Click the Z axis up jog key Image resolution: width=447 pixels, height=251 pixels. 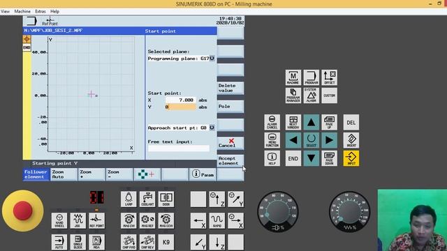pos(217,199)
